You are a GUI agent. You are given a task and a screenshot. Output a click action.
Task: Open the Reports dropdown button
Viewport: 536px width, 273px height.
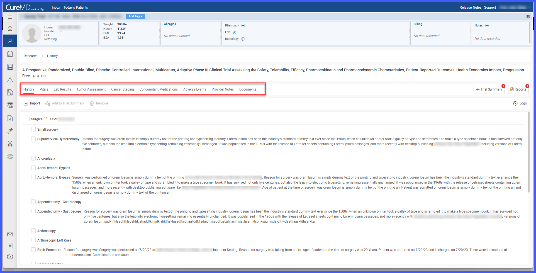(518, 89)
